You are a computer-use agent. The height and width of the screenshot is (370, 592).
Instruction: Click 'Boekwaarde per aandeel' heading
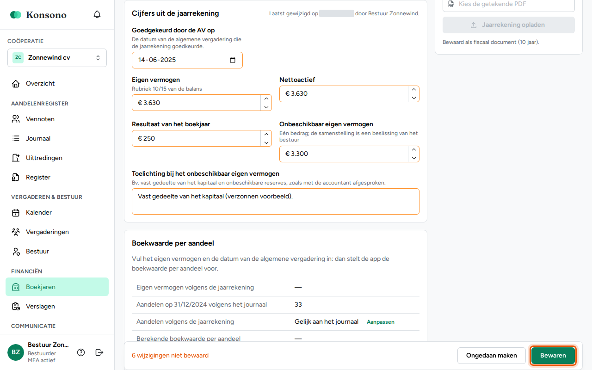[x=173, y=243]
